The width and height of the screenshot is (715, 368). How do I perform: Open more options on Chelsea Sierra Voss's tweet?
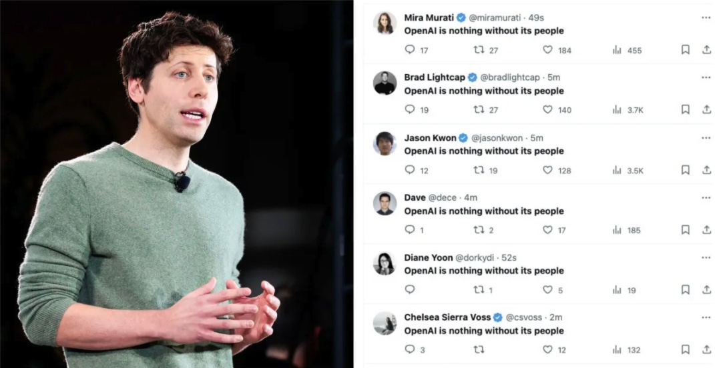coord(706,317)
